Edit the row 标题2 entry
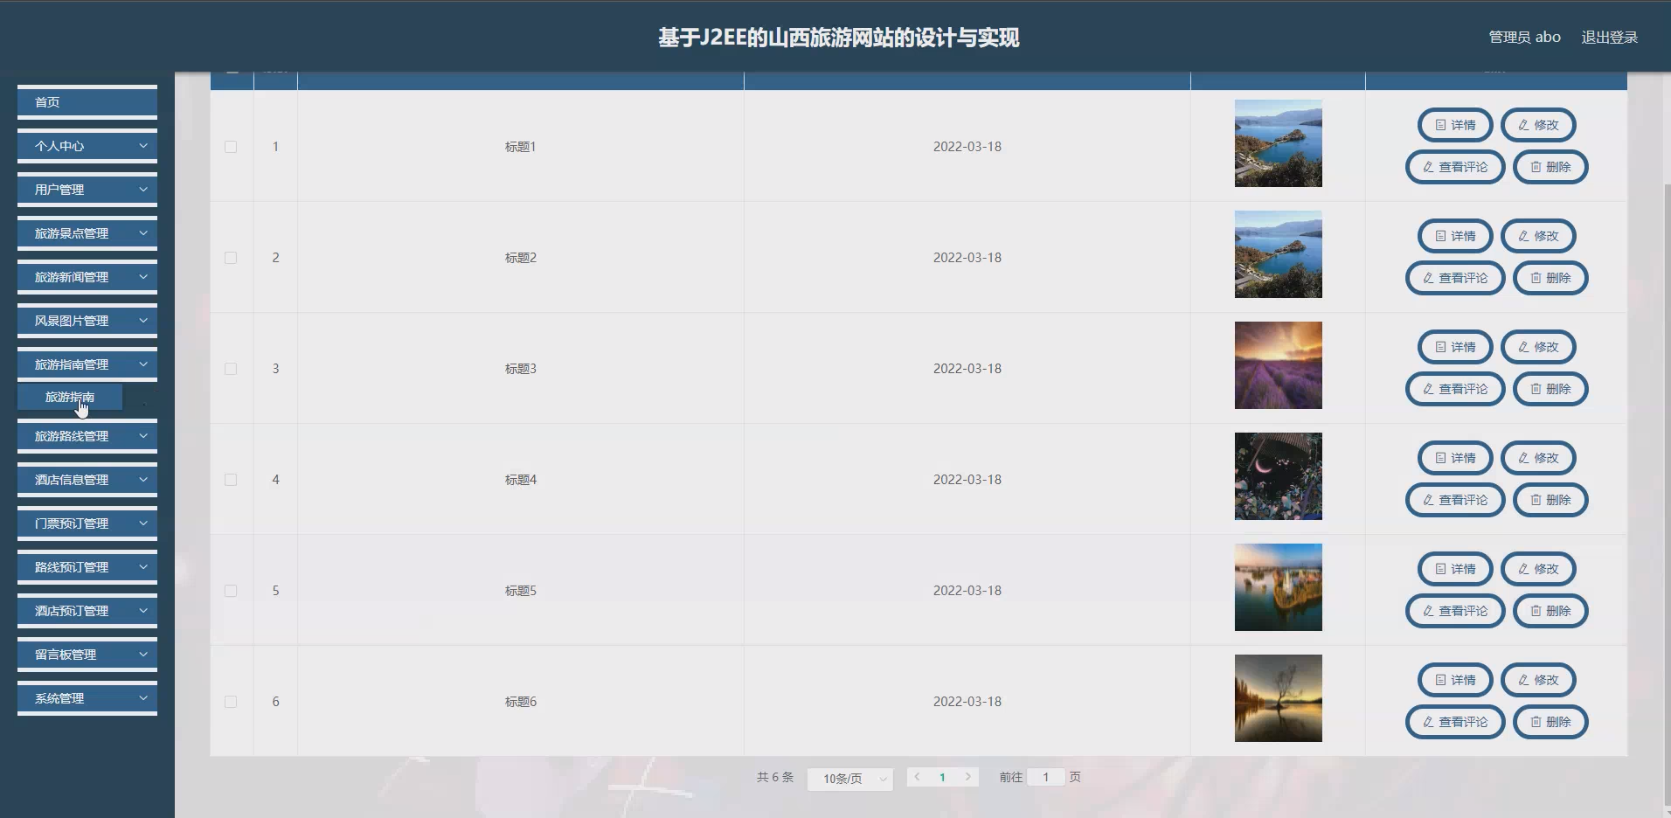Image resolution: width=1671 pixels, height=818 pixels. tap(1538, 236)
